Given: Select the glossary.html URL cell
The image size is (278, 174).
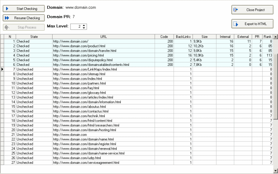Looking at the screenshot, I should (x=104, y=93).
